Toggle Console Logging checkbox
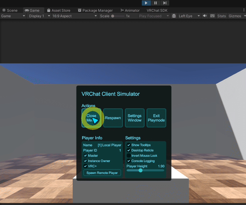Viewport: 246px width, 205px height. tap(129, 161)
